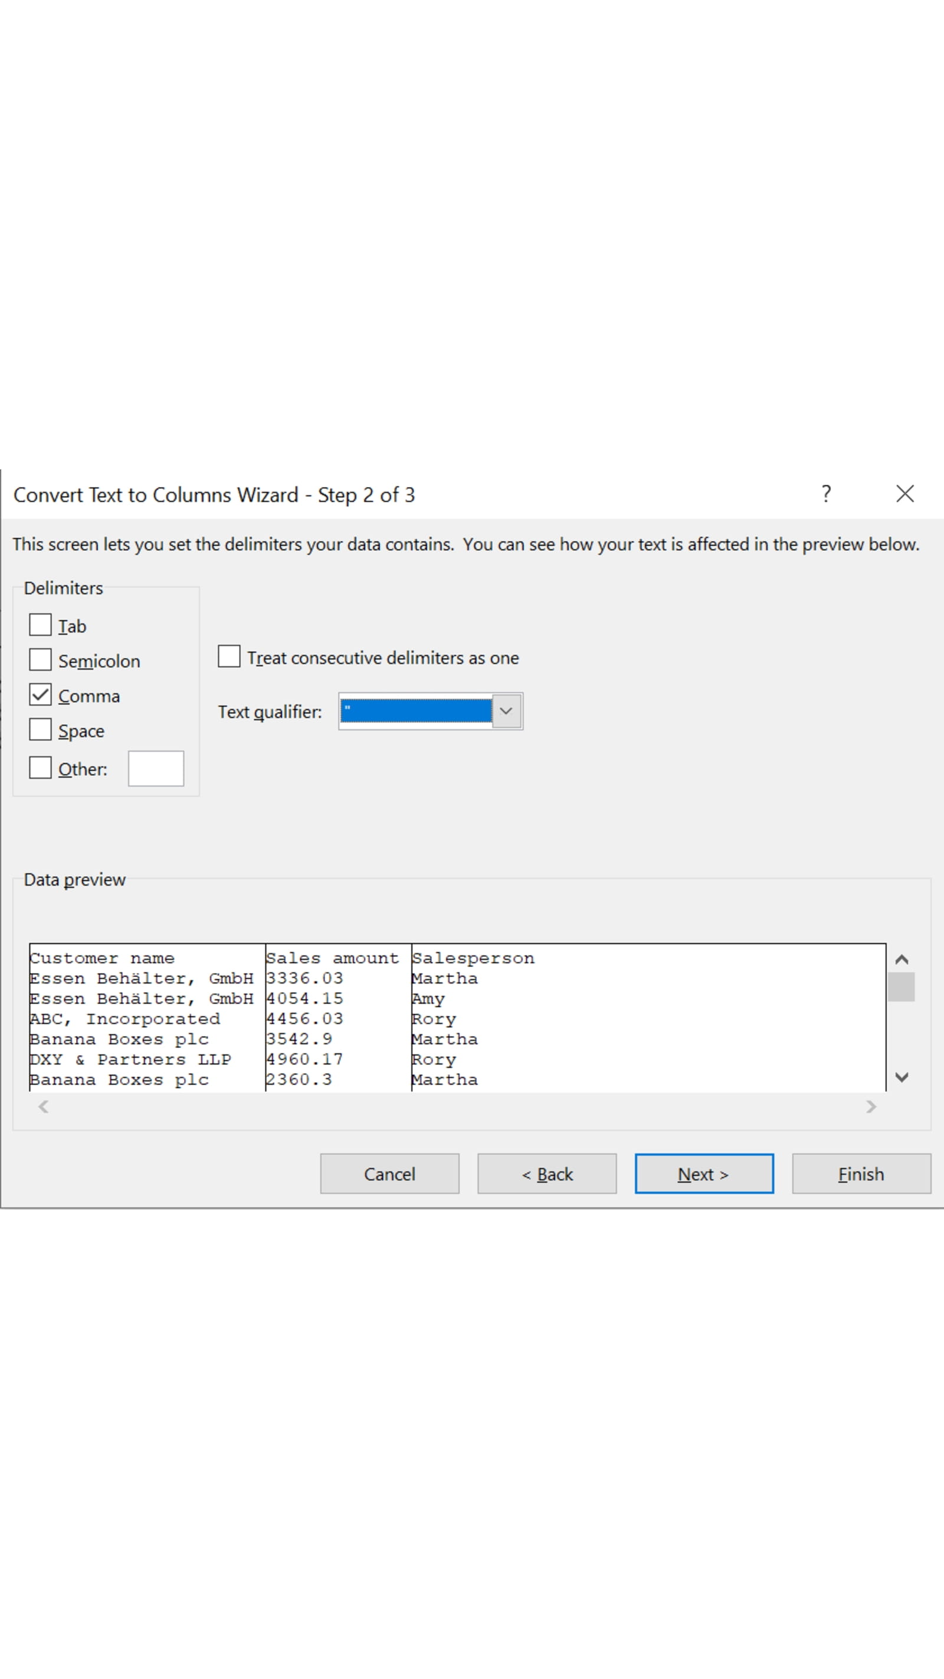Check the Semicolon delimiter option

(x=40, y=659)
